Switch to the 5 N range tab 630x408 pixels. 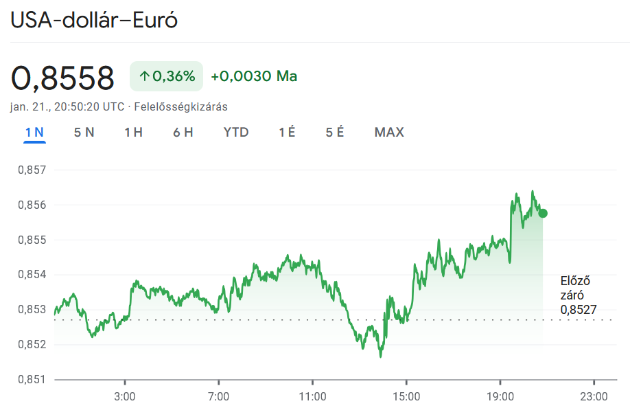pos(84,133)
